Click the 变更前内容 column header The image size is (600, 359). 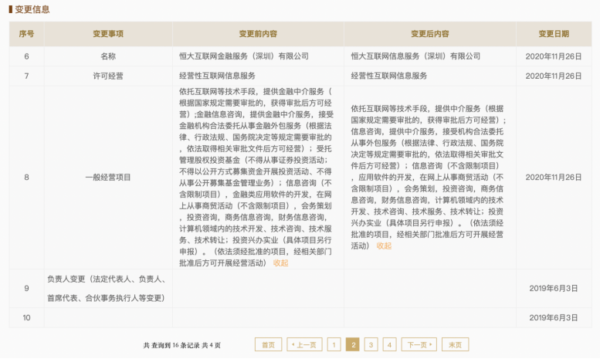pos(258,34)
